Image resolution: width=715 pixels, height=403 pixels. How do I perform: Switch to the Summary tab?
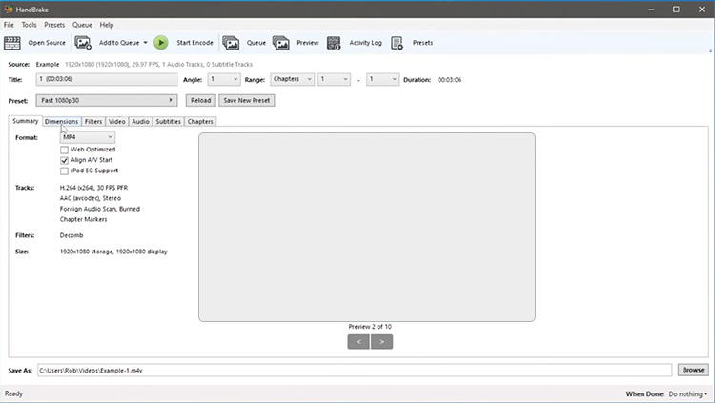point(26,121)
